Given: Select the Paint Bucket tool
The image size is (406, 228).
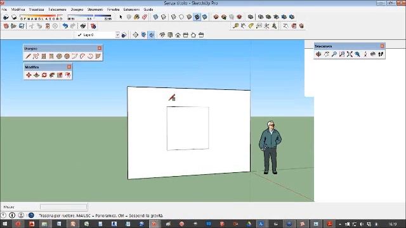Looking at the screenshot, I should [x=137, y=17].
